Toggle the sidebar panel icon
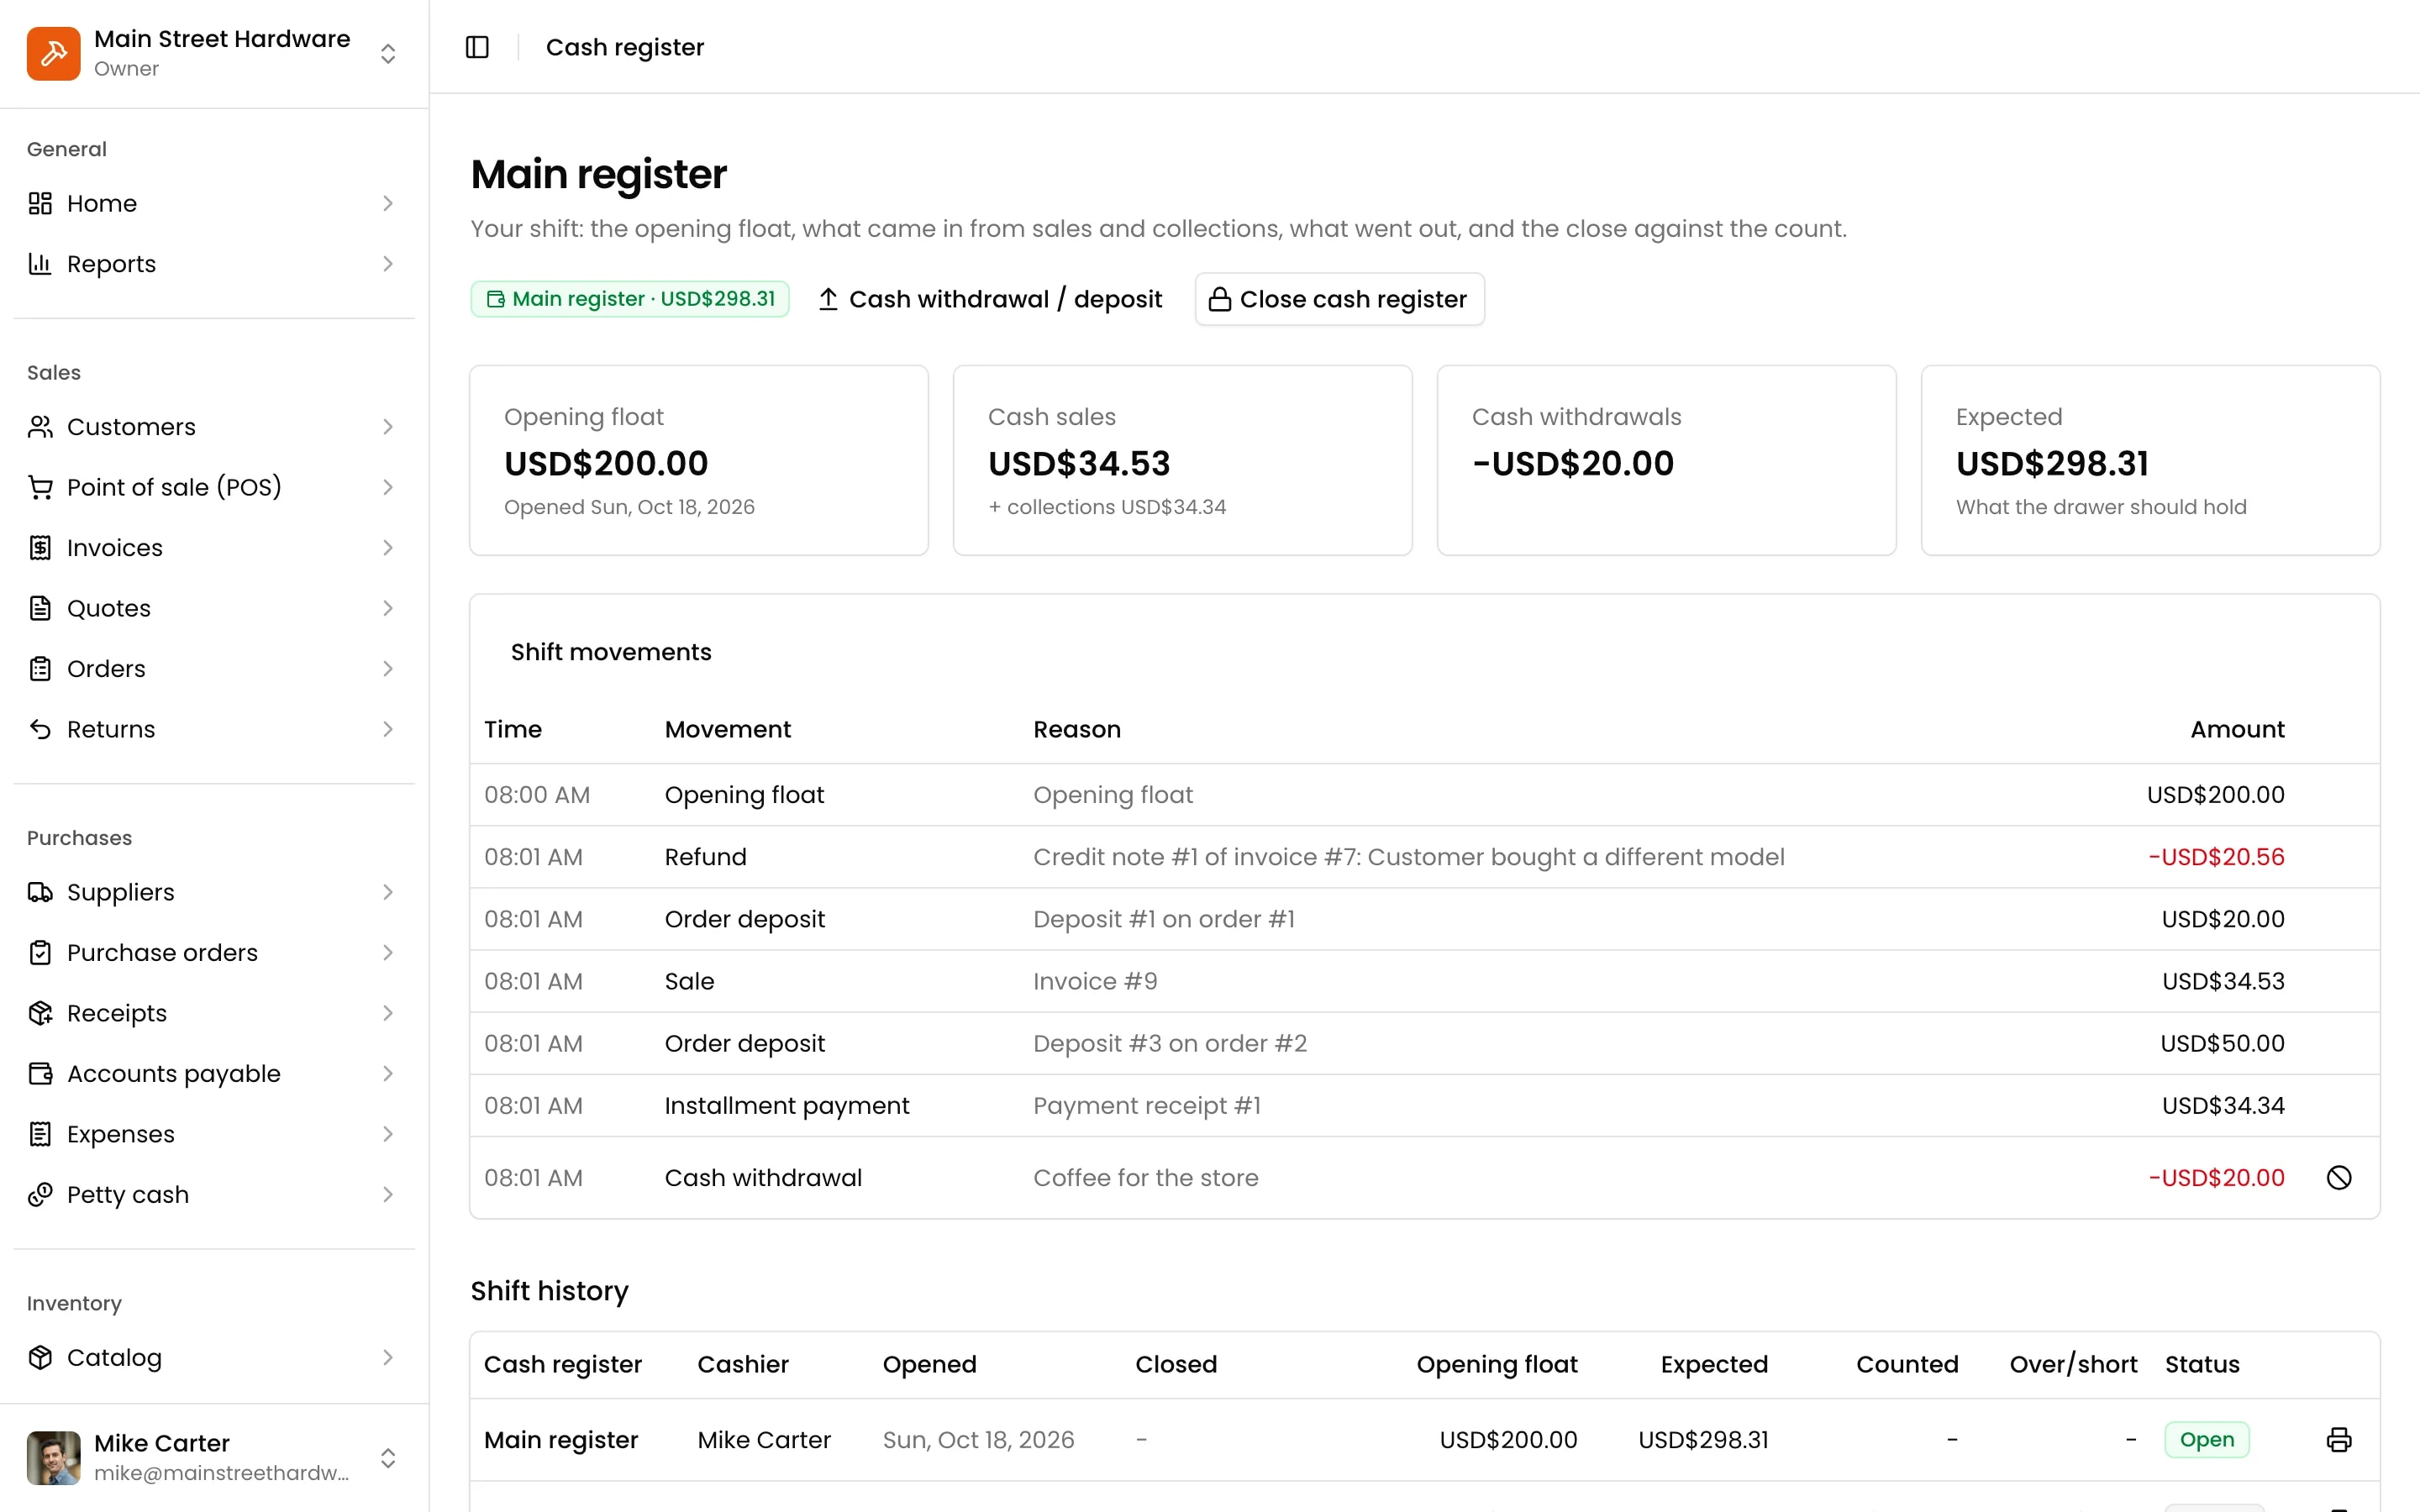Image resolution: width=2420 pixels, height=1512 pixels. pos(477,47)
